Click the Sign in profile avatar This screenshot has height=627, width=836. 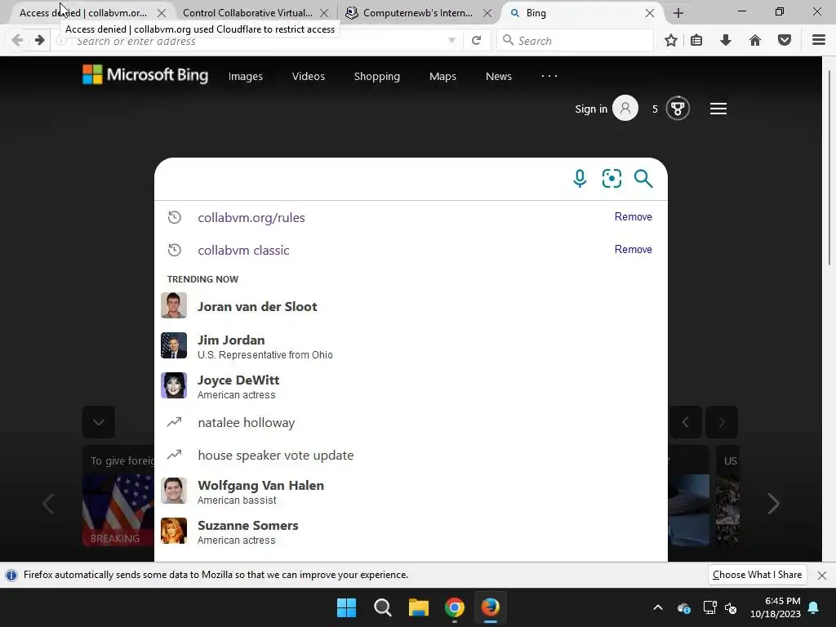(x=625, y=109)
